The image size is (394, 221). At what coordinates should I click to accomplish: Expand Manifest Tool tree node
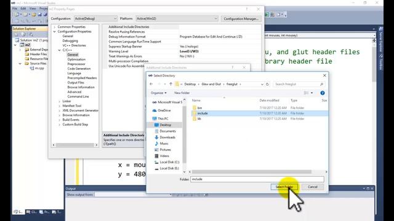click(x=60, y=106)
